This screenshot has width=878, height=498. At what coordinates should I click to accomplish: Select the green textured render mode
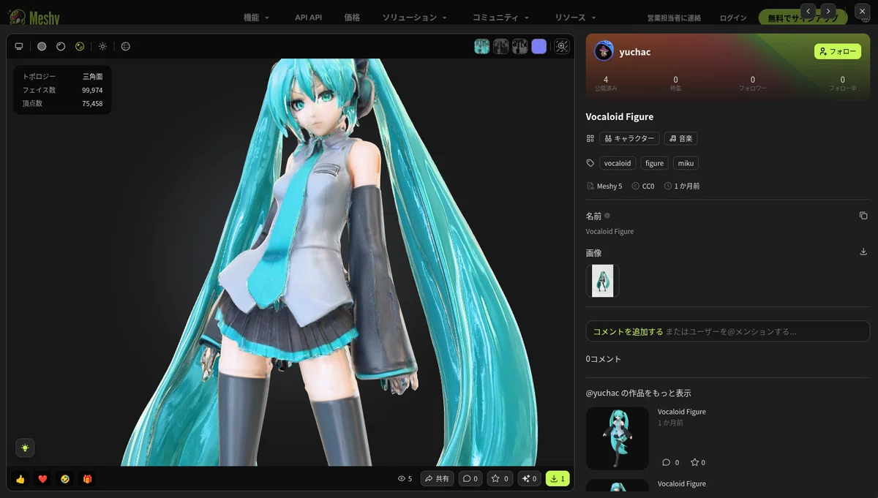pyautogui.click(x=80, y=46)
